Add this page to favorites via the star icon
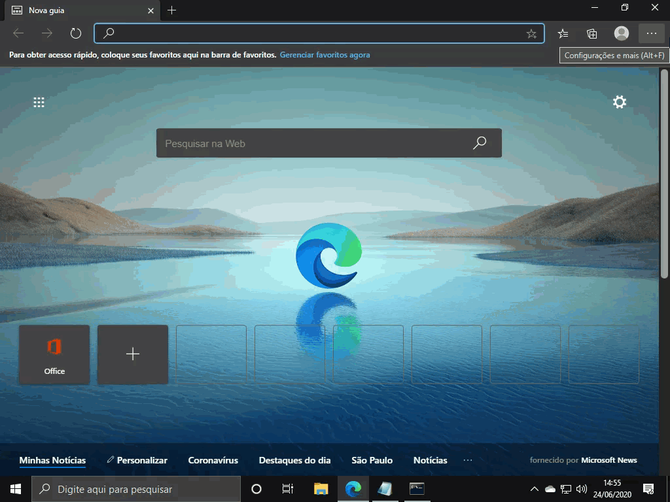This screenshot has height=502, width=670. [x=531, y=34]
